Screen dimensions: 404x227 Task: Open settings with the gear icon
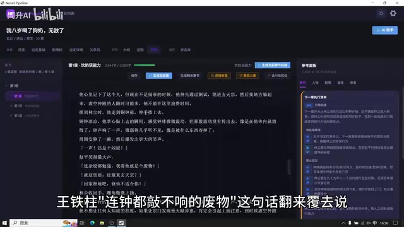click(393, 13)
